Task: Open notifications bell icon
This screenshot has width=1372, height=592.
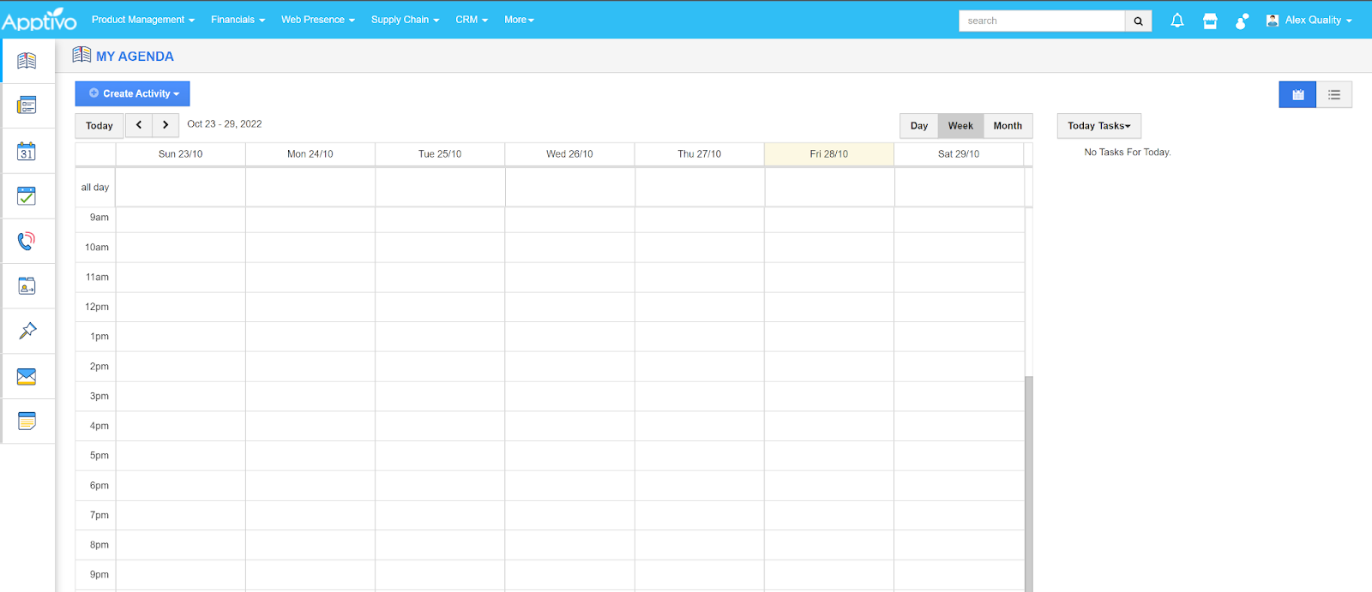Action: pyautogui.click(x=1177, y=21)
